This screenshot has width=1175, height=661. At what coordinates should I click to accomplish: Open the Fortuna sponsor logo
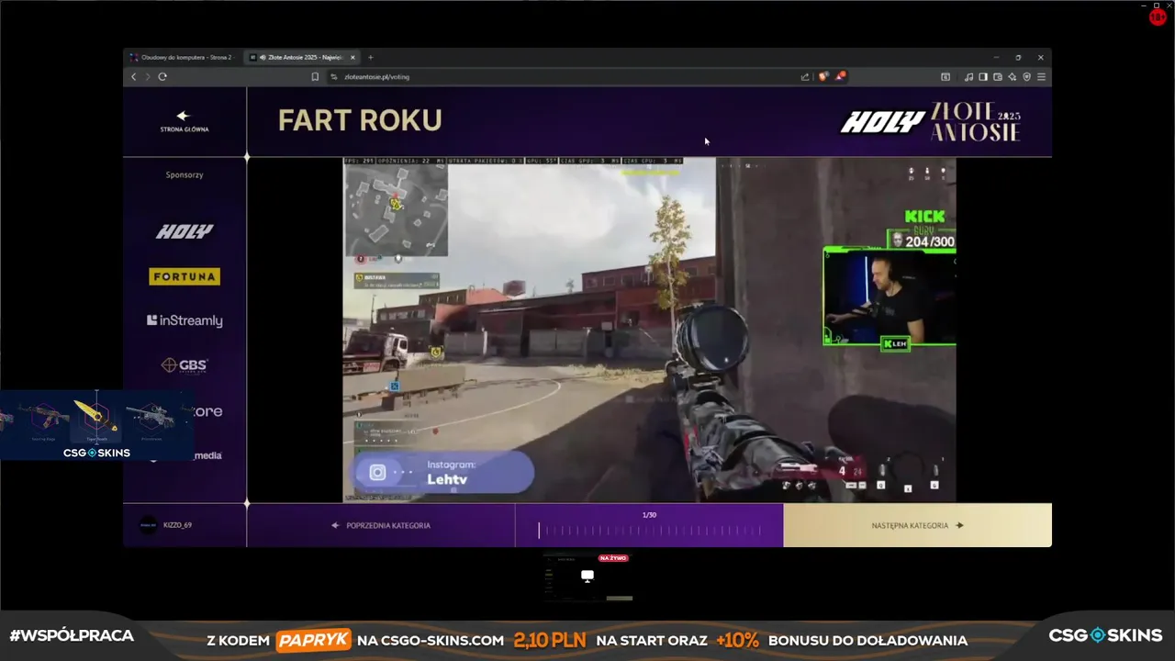click(x=185, y=276)
